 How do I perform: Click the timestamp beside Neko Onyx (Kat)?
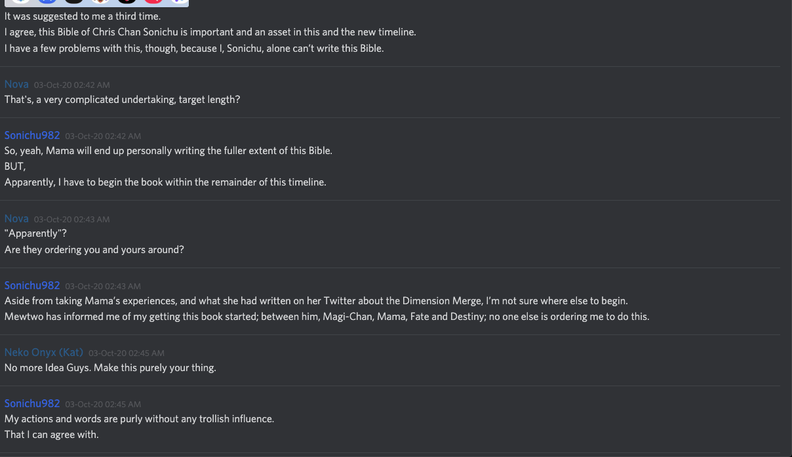[x=127, y=353]
